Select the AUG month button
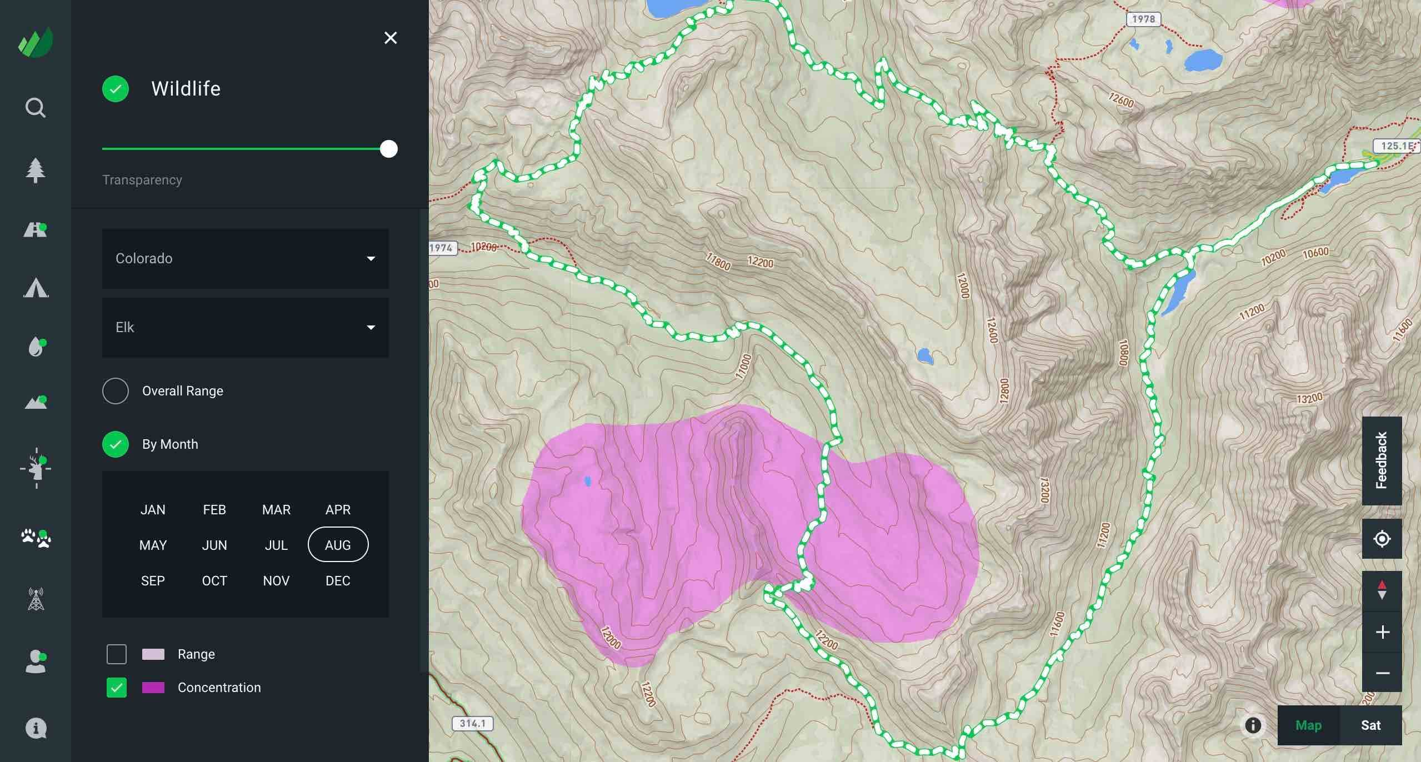The width and height of the screenshot is (1421, 762). (338, 545)
